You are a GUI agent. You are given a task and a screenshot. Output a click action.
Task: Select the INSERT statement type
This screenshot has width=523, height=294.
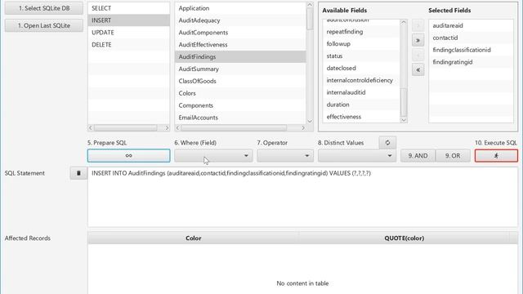click(129, 20)
